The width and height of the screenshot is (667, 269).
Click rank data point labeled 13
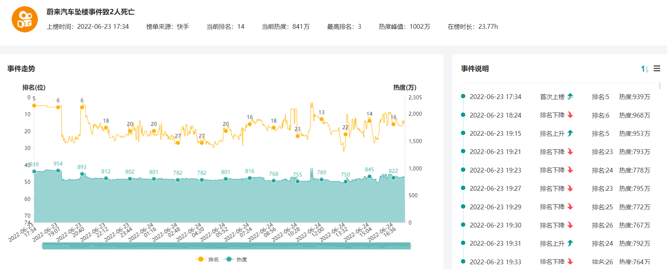(x=321, y=119)
